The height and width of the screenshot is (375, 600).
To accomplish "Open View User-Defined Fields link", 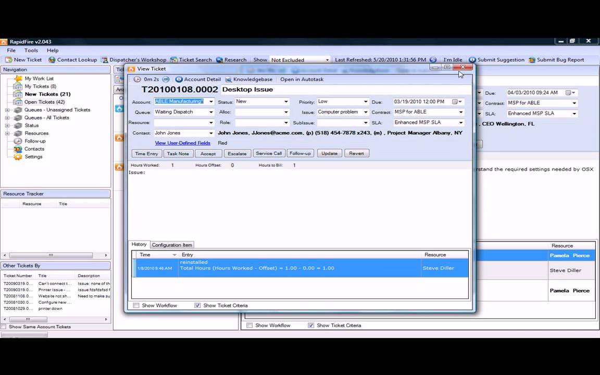I will (x=182, y=143).
